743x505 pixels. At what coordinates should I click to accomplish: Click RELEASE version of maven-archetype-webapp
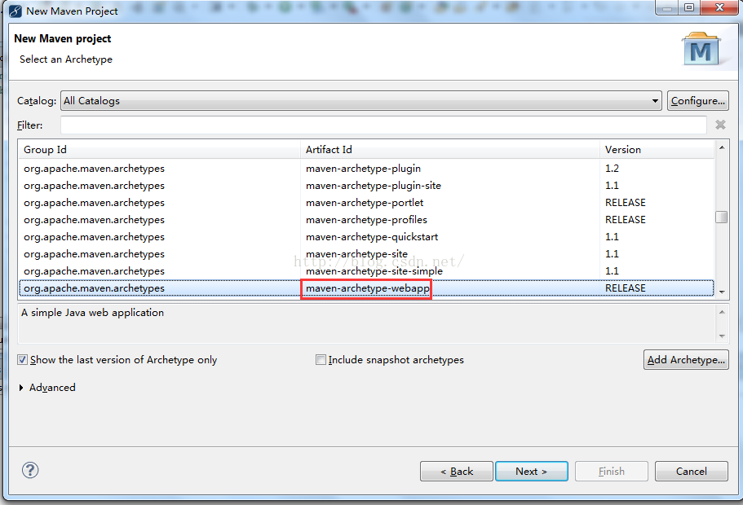coord(626,288)
